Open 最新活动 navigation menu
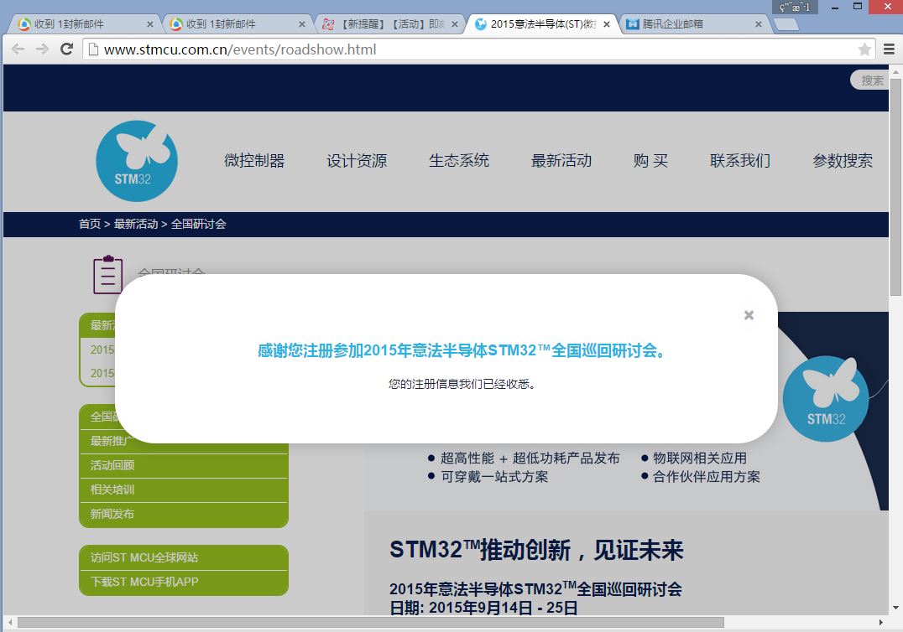The image size is (903, 632). pos(561,160)
